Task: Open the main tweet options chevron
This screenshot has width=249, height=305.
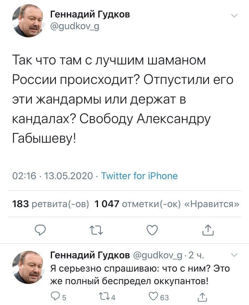Action: (235, 16)
